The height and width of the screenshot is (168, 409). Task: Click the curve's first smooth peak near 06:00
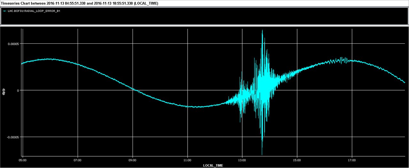48,59
